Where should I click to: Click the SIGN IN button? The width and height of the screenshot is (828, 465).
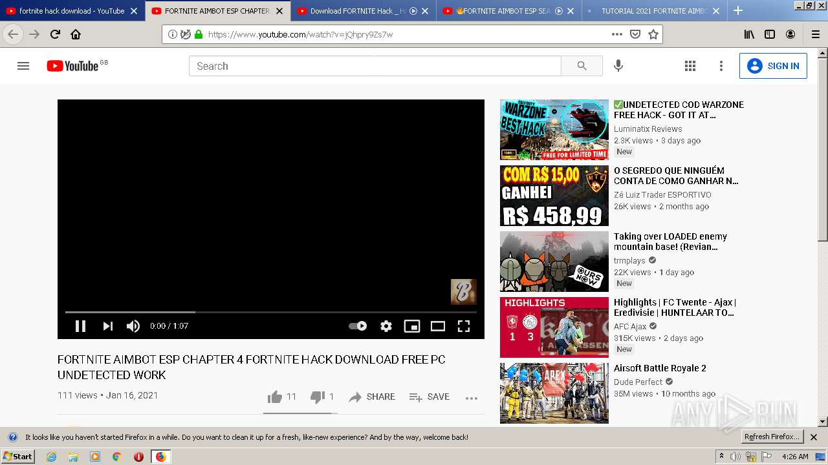click(x=773, y=66)
